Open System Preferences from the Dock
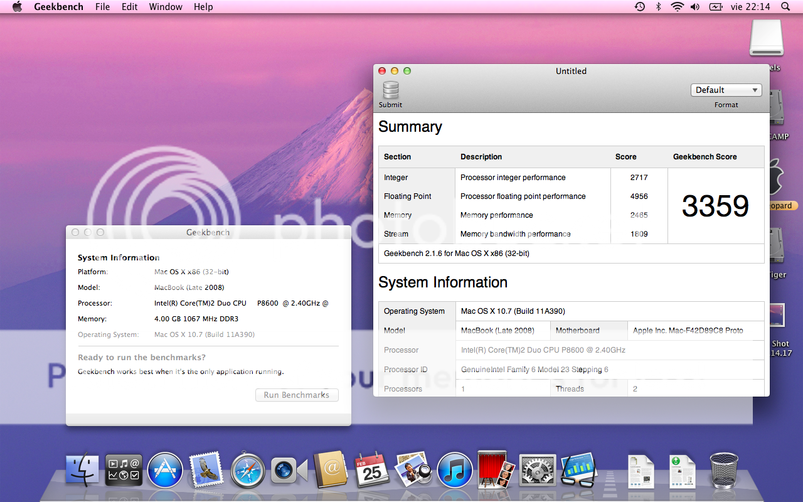This screenshot has height=502, width=803. point(538,471)
